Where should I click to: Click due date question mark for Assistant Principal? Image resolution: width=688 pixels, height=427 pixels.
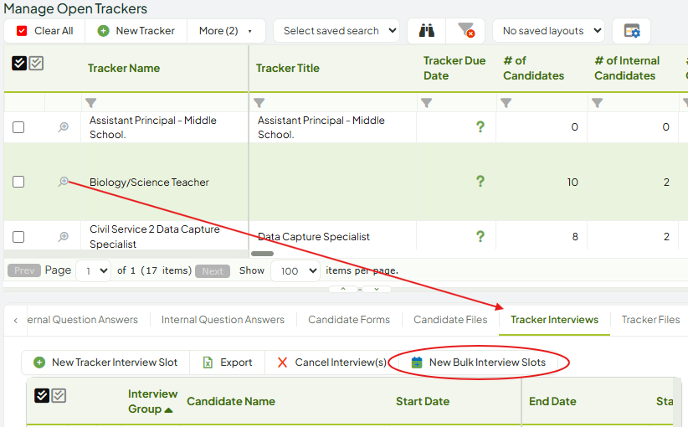coord(480,126)
